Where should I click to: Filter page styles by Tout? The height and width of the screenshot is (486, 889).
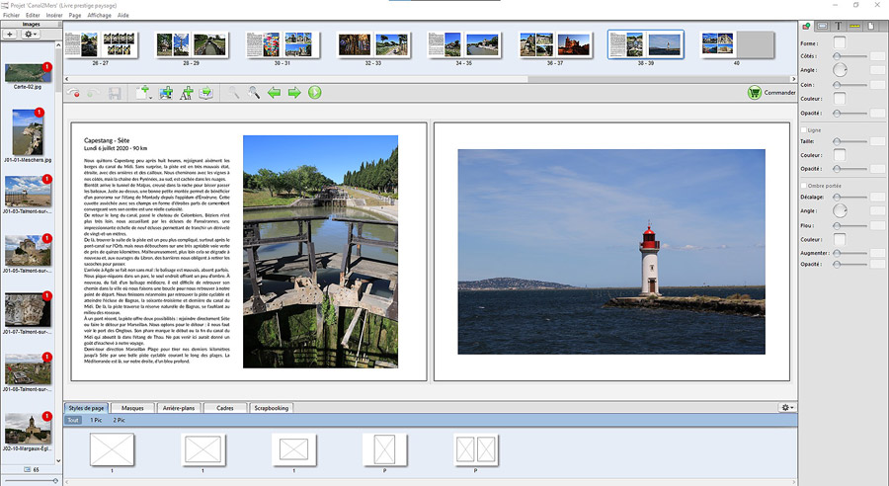73,420
